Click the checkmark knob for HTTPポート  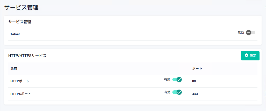179,80
